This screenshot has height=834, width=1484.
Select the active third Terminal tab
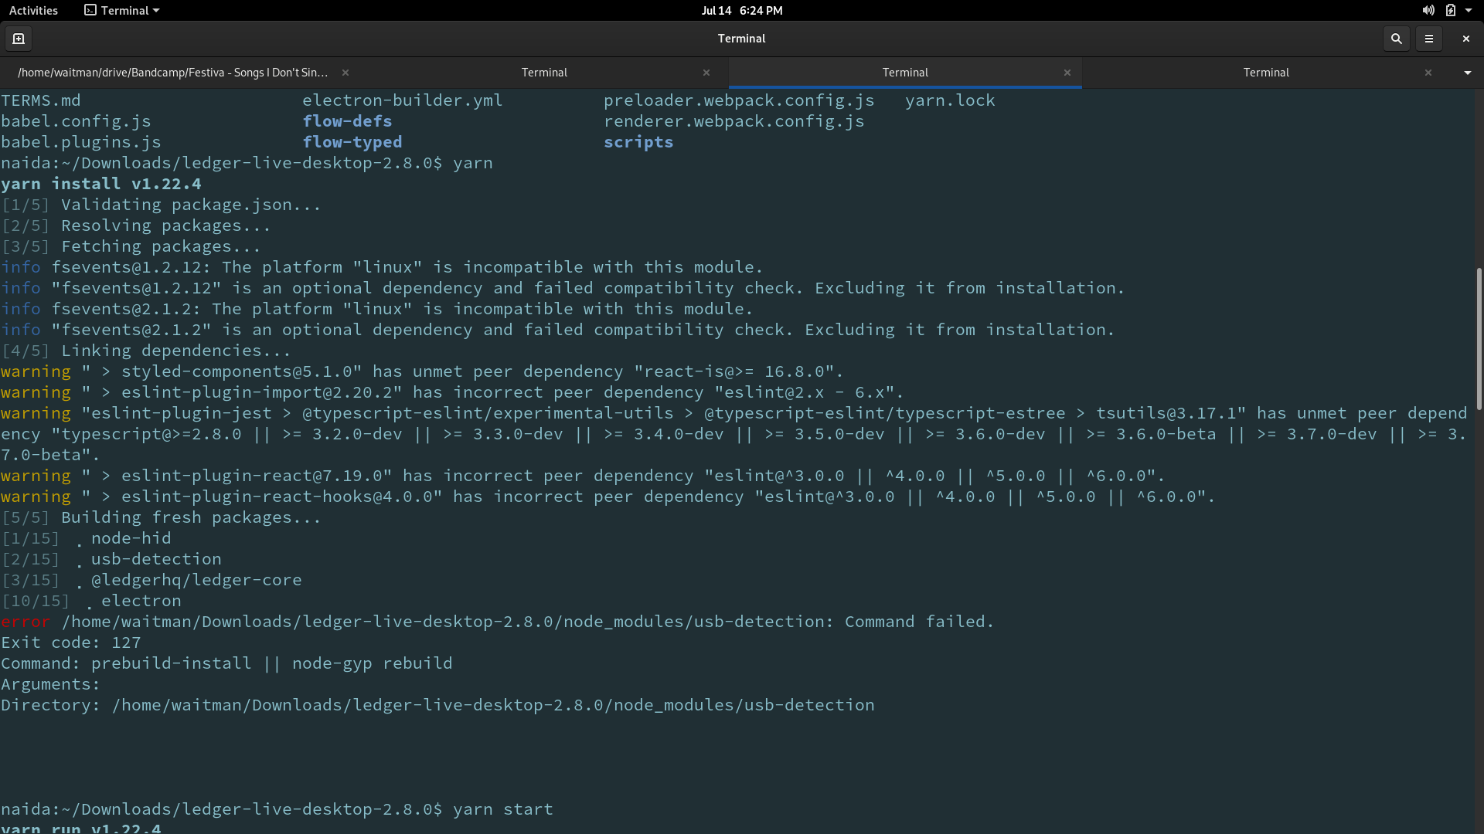pos(905,73)
